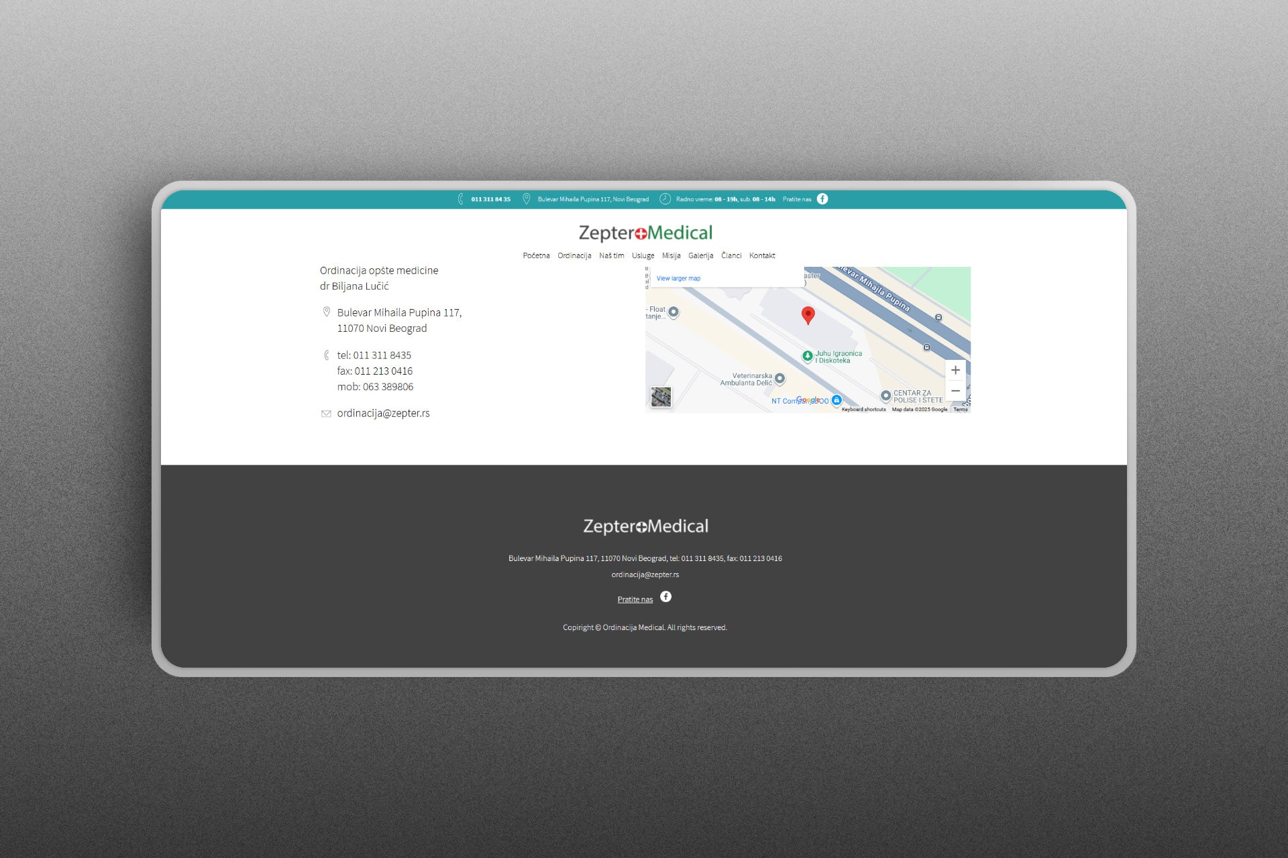This screenshot has height=858, width=1288.
Task: Click Terms link on map
Action: tap(961, 409)
